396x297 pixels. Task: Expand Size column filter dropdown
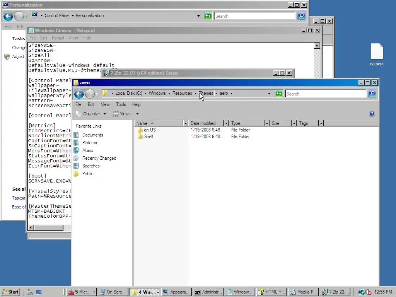point(294,123)
